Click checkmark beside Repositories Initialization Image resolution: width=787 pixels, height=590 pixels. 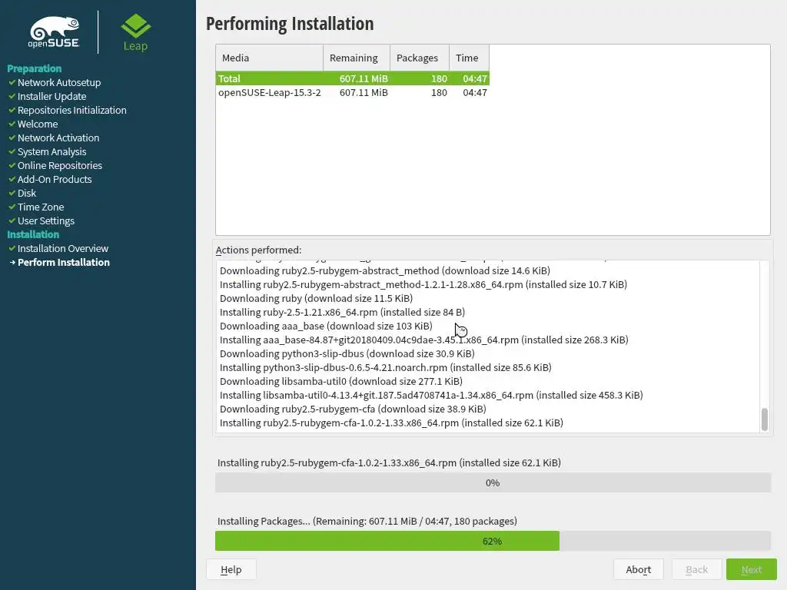(12, 110)
